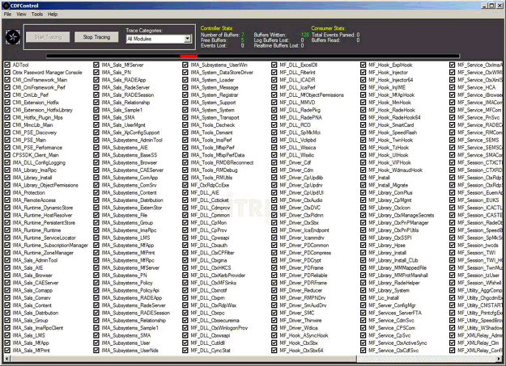The width and height of the screenshot is (506, 366).
Task: Uncheck IMA_Runtime_ZoneManager module
Action: point(7,253)
